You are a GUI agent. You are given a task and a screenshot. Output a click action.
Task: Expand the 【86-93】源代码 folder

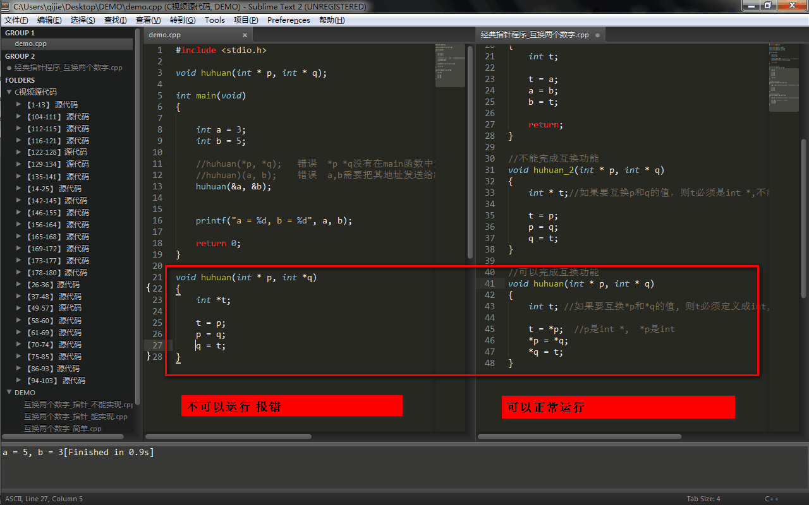point(20,368)
